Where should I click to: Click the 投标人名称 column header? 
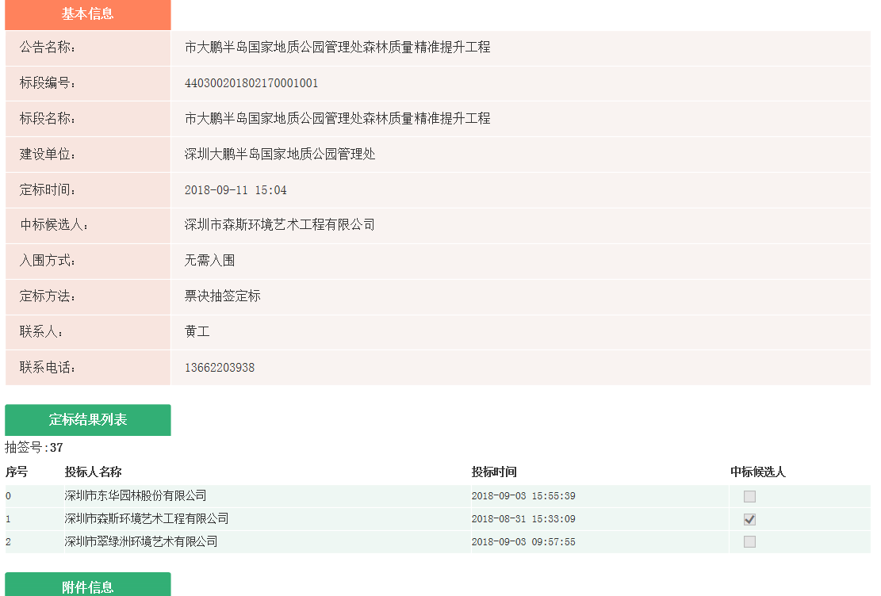[94, 472]
